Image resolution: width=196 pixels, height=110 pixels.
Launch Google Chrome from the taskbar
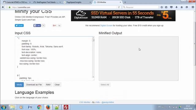[39, 107]
